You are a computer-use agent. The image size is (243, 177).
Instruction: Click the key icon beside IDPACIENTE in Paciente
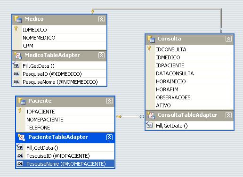click(x=20, y=111)
